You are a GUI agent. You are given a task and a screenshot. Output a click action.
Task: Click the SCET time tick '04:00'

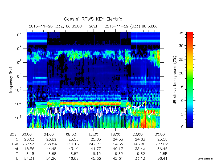tap(49, 134)
